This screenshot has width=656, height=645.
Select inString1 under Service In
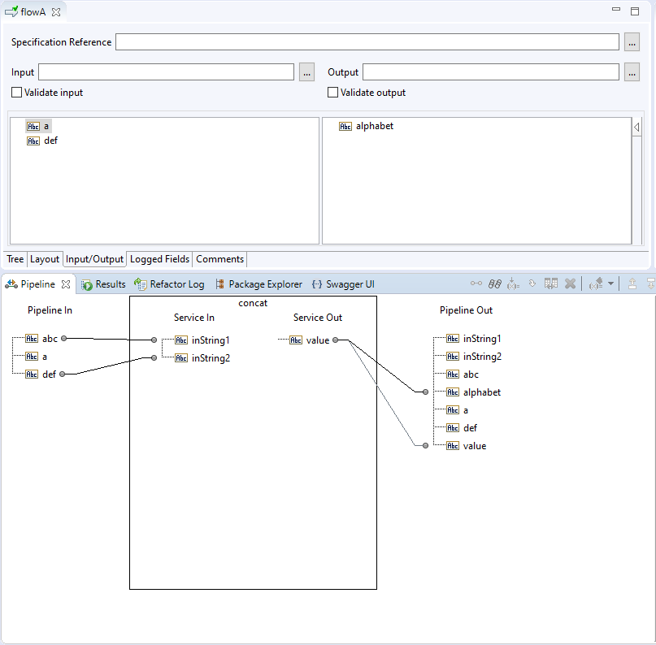(x=211, y=340)
